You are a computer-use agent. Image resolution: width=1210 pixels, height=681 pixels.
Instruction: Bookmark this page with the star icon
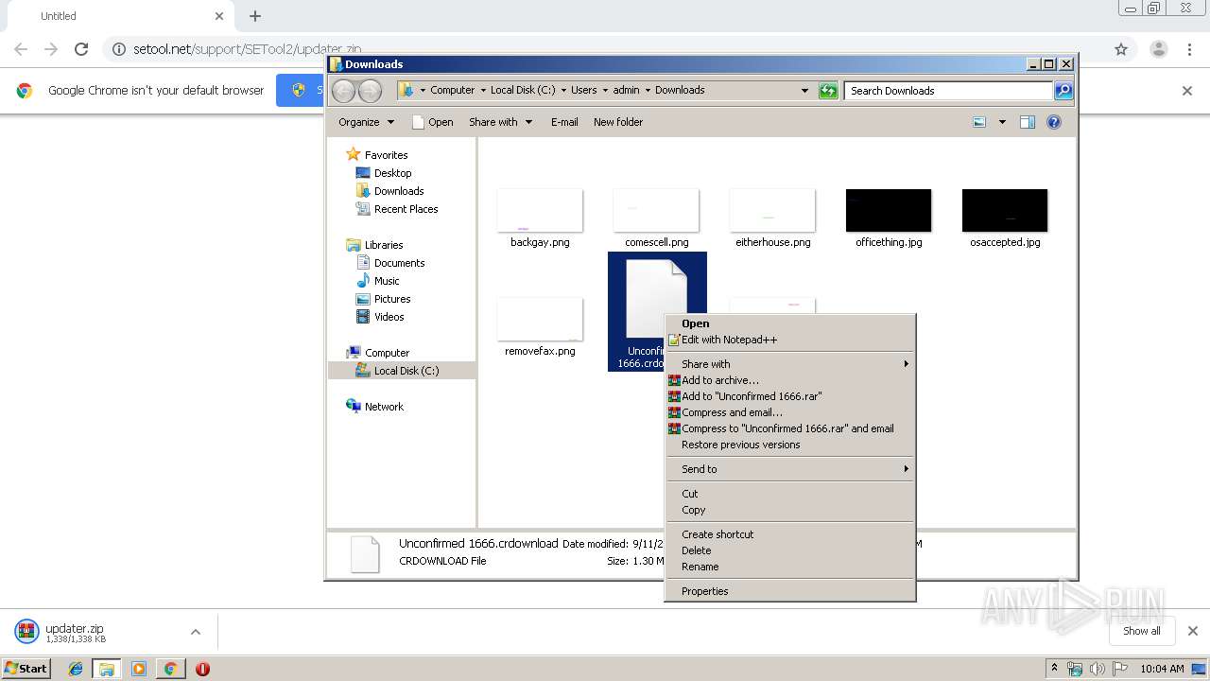1121,49
